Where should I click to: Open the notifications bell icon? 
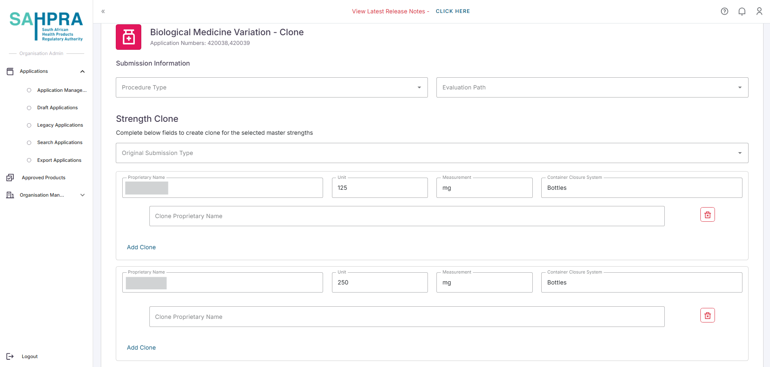point(742,11)
